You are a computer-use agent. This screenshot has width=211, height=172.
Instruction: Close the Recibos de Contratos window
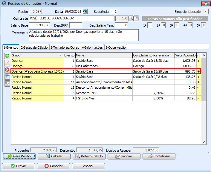206,4
